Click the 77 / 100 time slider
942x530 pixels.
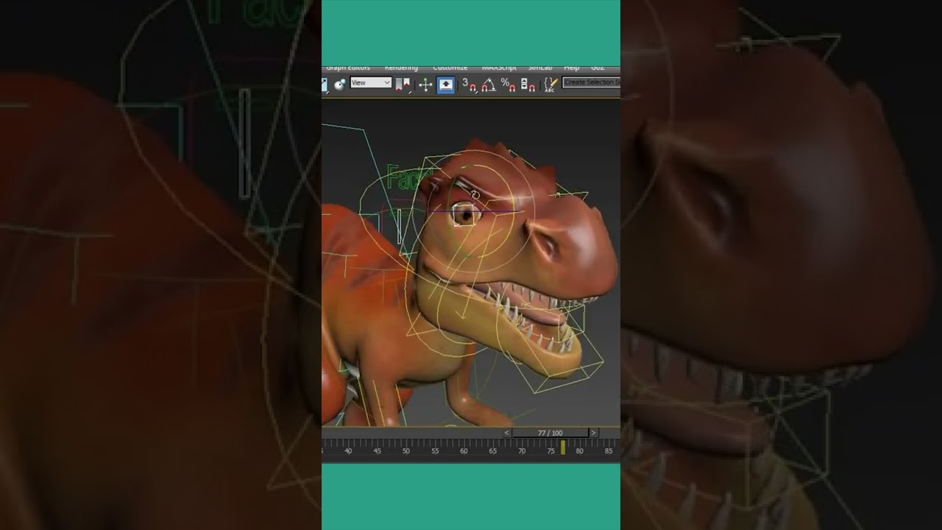(x=550, y=433)
